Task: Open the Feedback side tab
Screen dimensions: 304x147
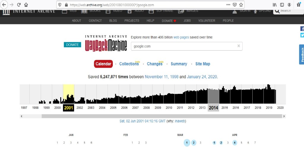Action: click(x=302, y=54)
